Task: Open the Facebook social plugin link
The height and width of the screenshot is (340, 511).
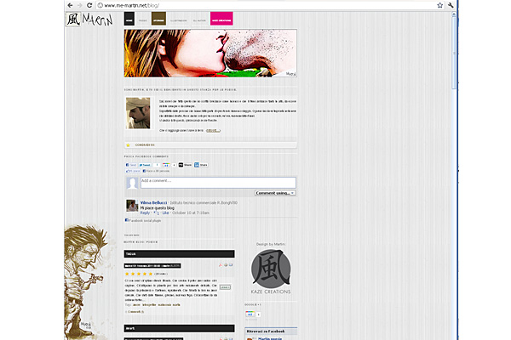Action: (145, 221)
